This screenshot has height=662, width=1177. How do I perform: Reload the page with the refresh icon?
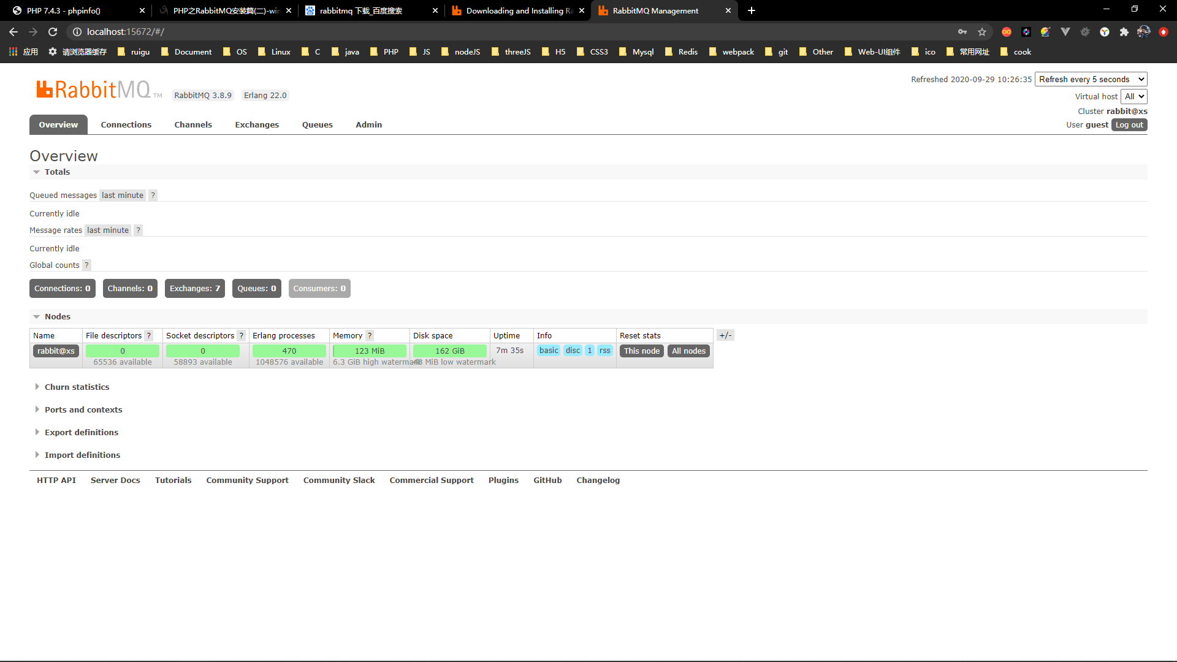click(x=53, y=32)
